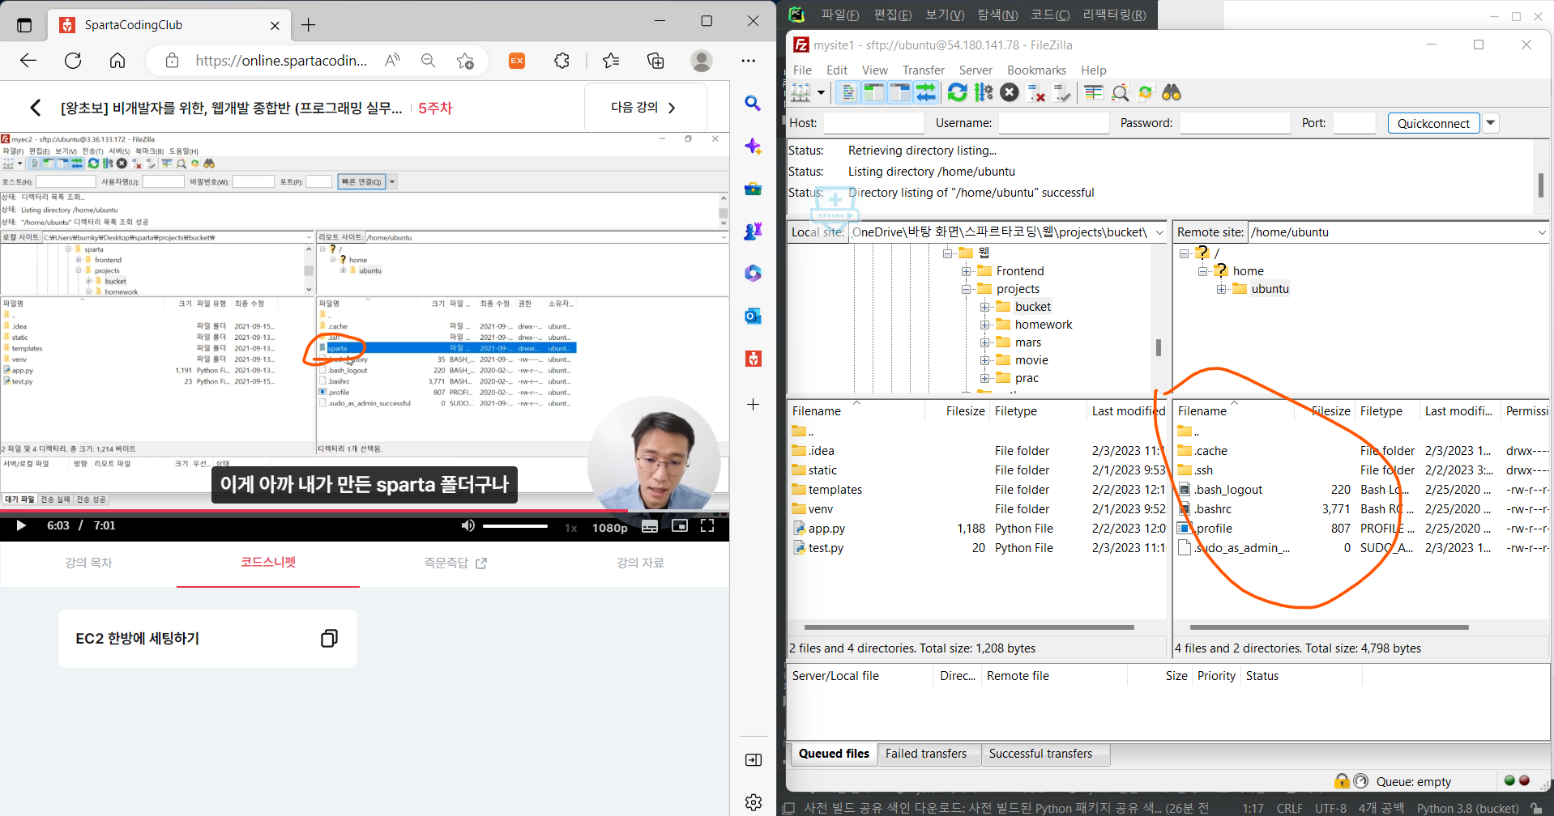Play the lecture video
The height and width of the screenshot is (816, 1554).
coord(21,526)
